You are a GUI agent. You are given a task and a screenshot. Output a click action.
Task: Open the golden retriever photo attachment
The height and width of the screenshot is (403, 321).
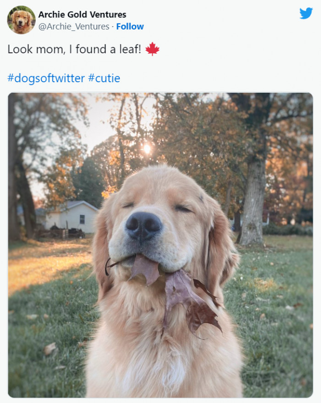click(160, 245)
